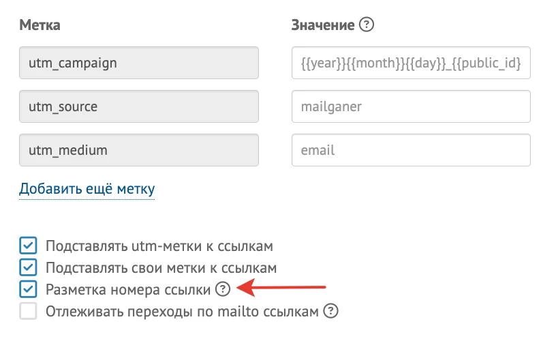The height and width of the screenshot is (341, 556).
Task: Click label text Подставлять utm-метки к ссылкам
Action: [x=159, y=246]
